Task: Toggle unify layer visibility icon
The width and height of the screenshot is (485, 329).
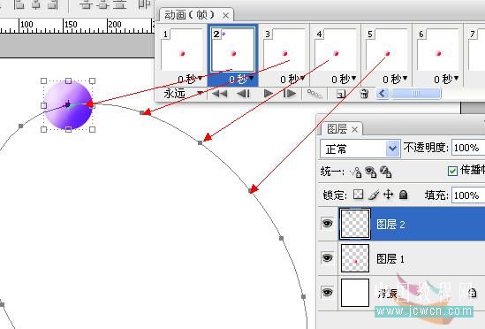Action: click(370, 172)
